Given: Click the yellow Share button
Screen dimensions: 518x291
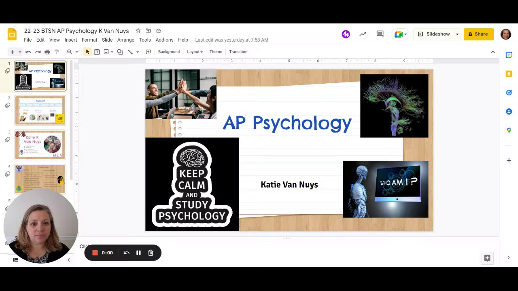Looking at the screenshot, I should pos(478,34).
